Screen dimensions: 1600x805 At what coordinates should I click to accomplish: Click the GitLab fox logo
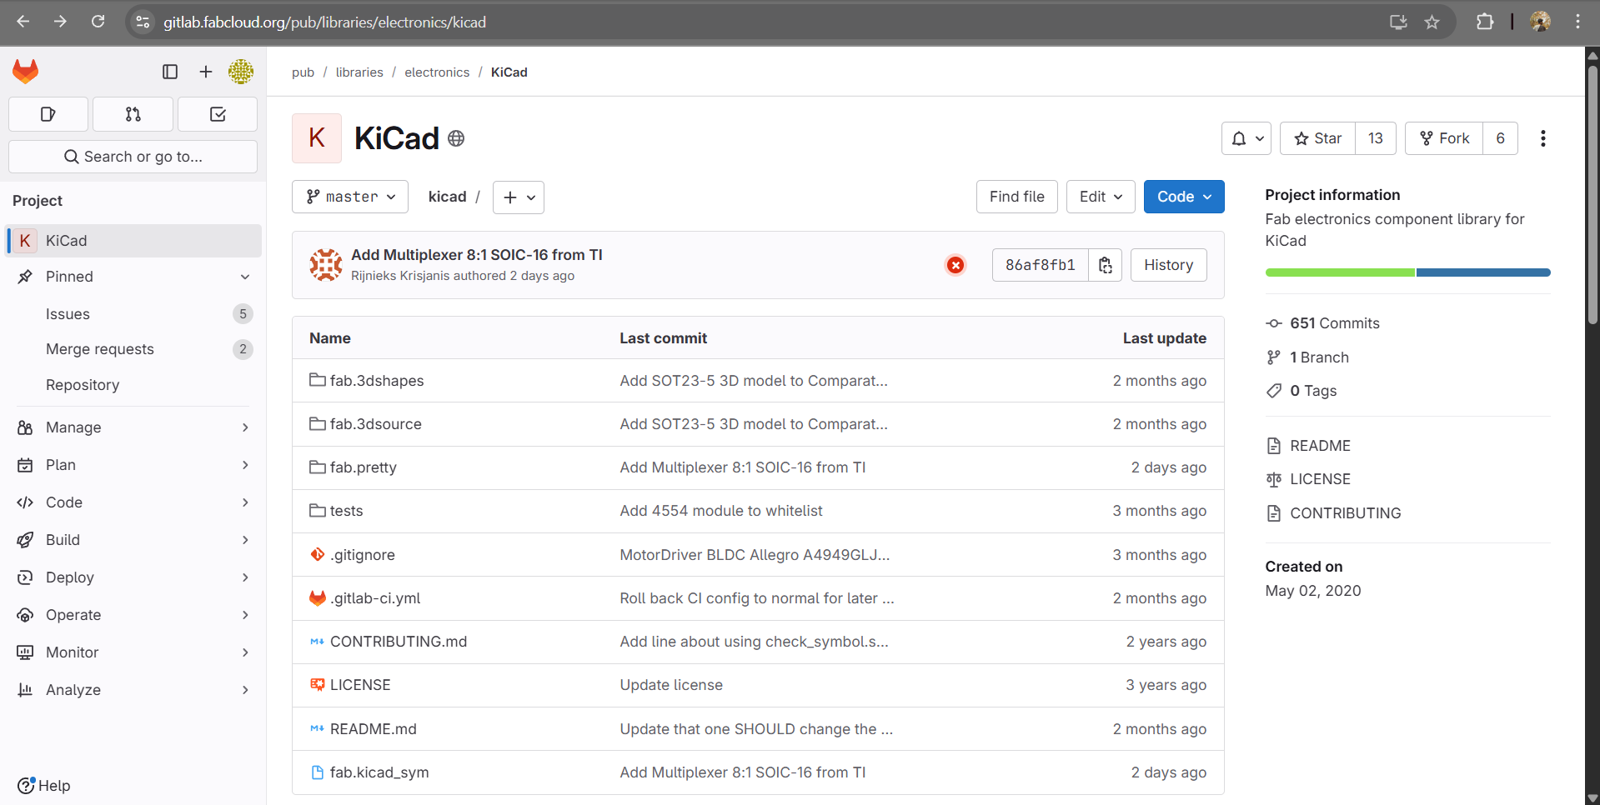[26, 72]
